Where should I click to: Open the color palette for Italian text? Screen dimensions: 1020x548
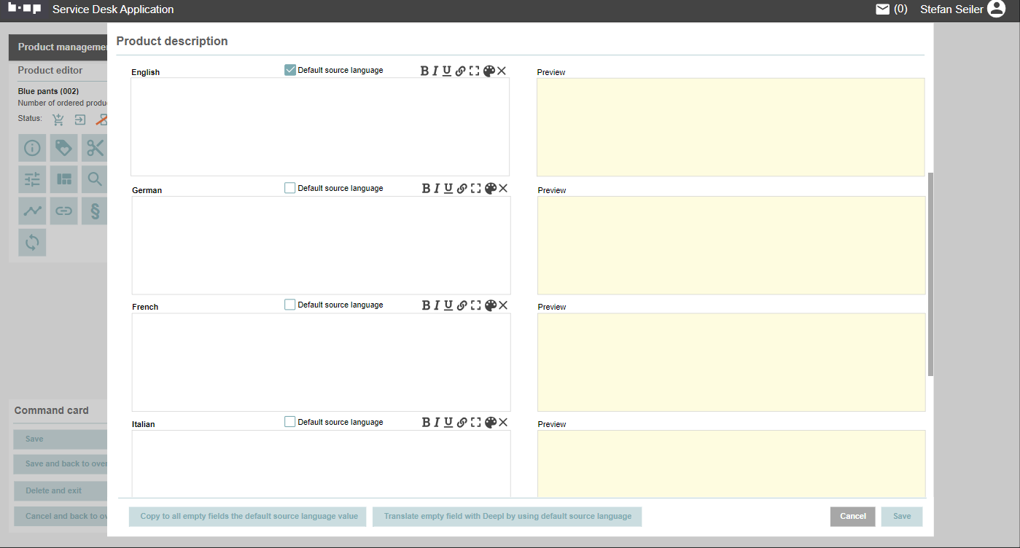(490, 423)
